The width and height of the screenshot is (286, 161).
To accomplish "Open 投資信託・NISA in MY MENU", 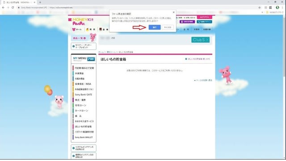I will pyautogui.click(x=84, y=84).
